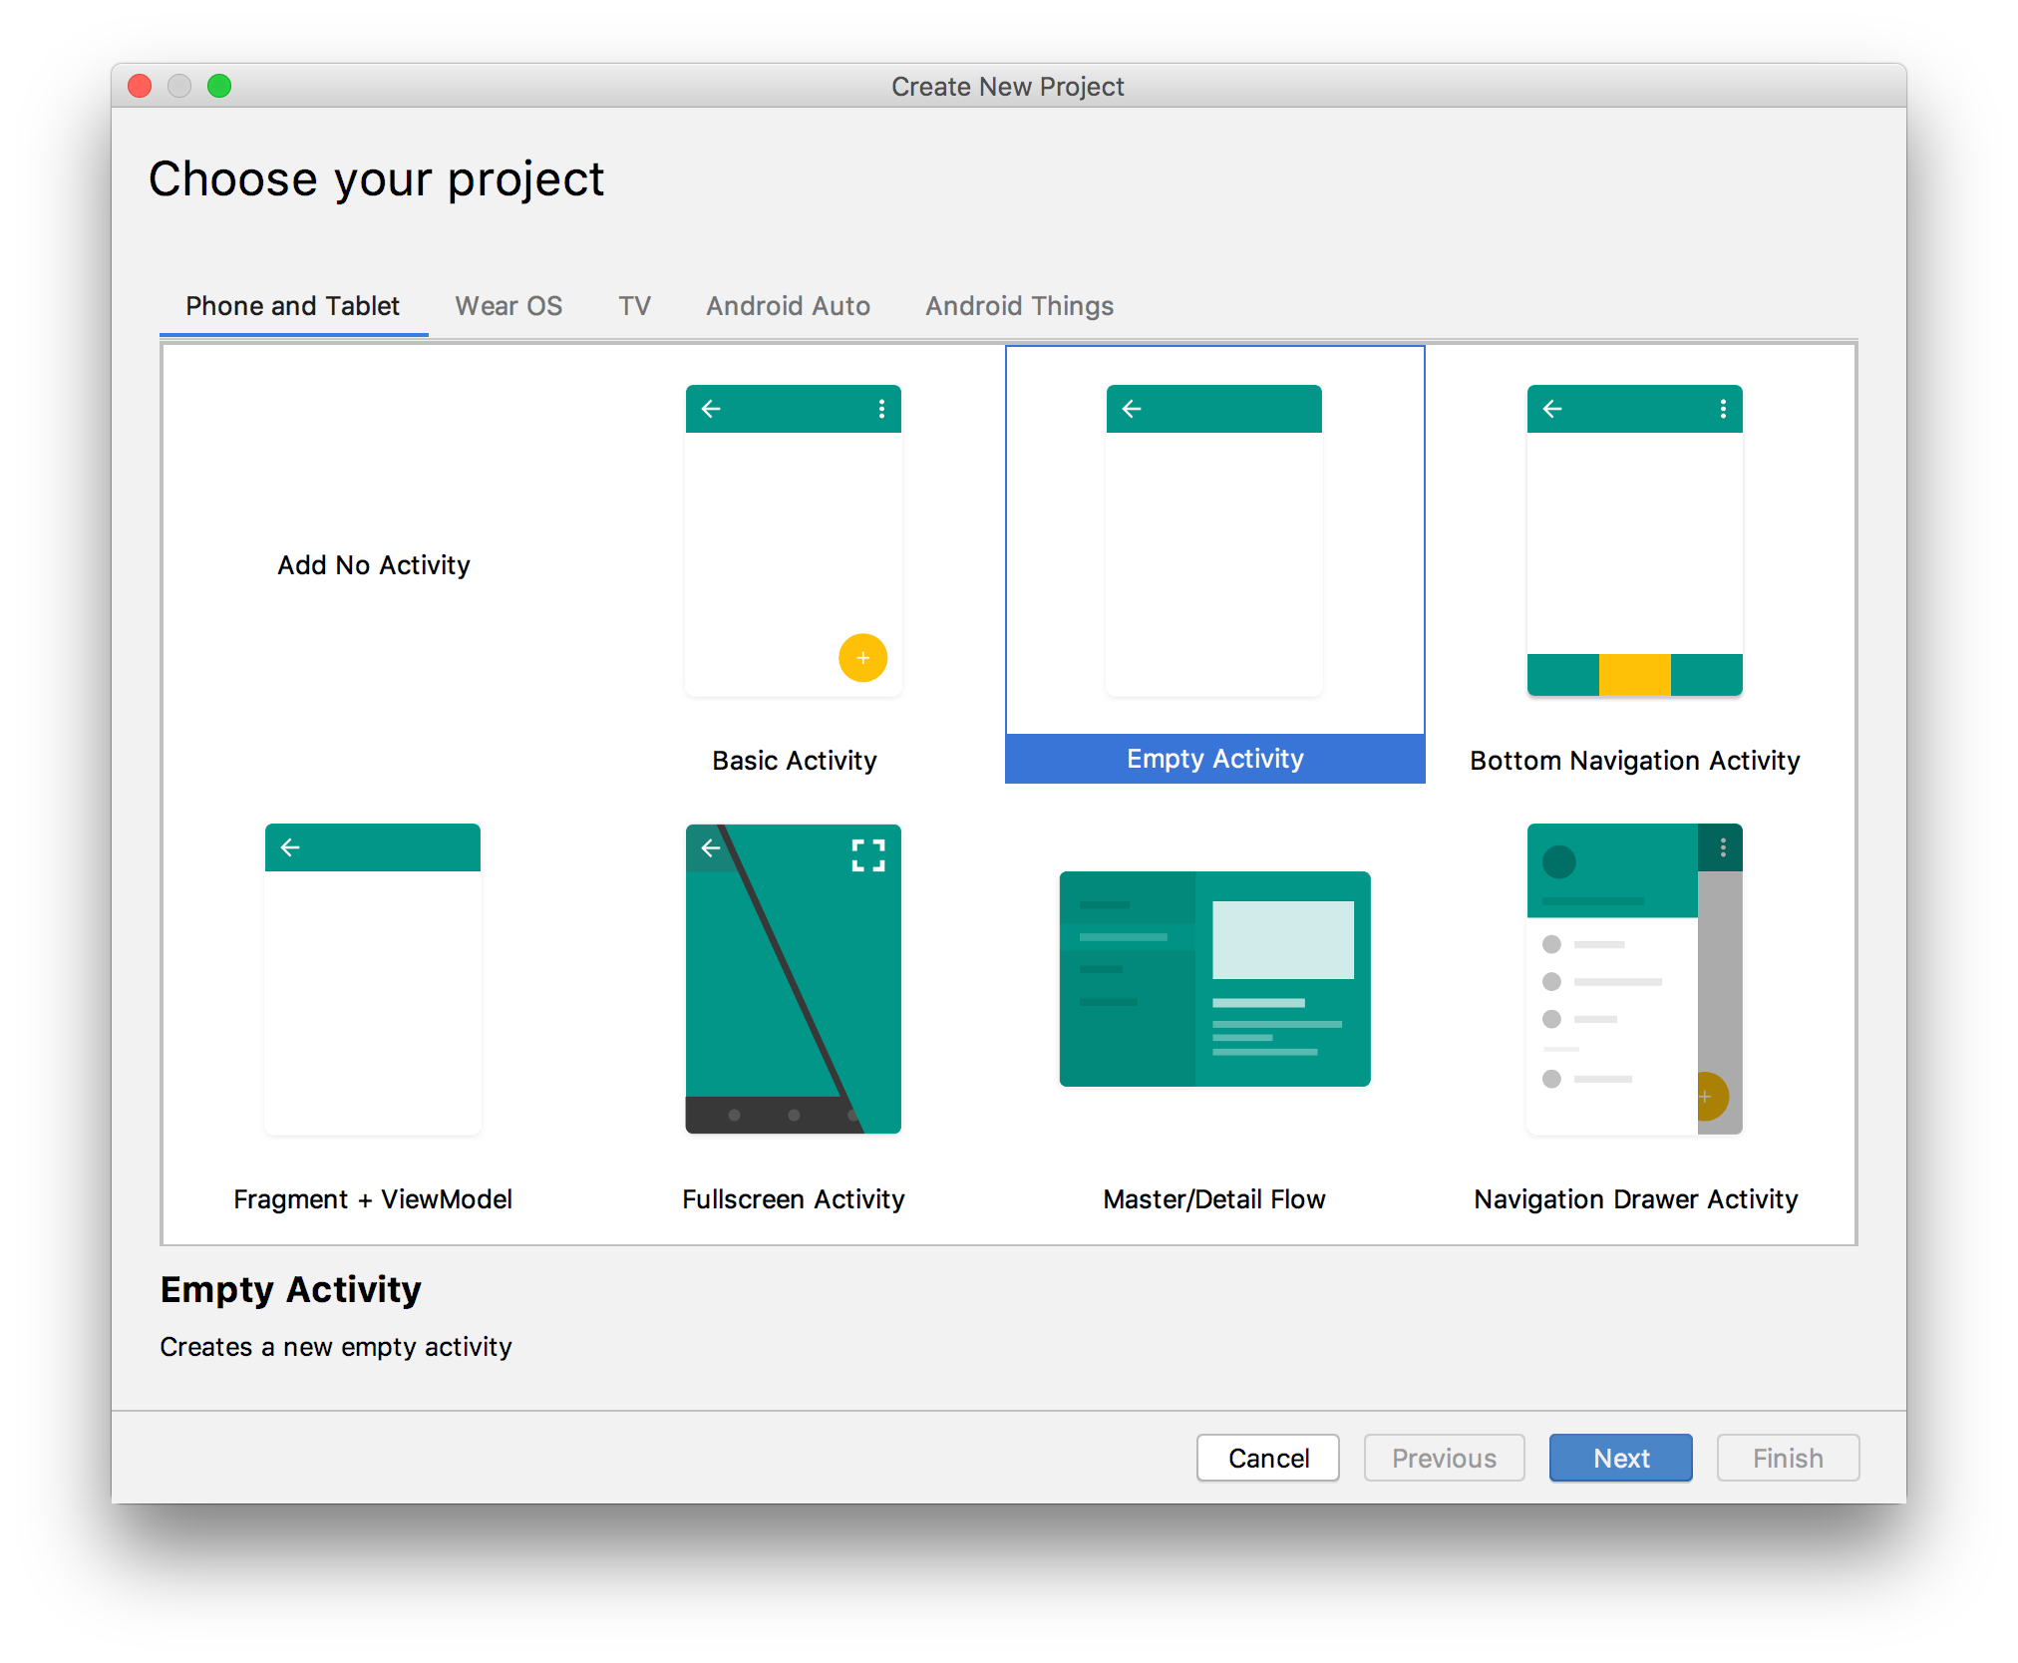Go back with the Previous button
This screenshot has width=2018, height=1663.
click(1444, 1458)
